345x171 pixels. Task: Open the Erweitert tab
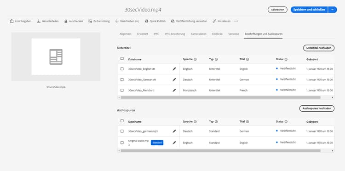142,34
